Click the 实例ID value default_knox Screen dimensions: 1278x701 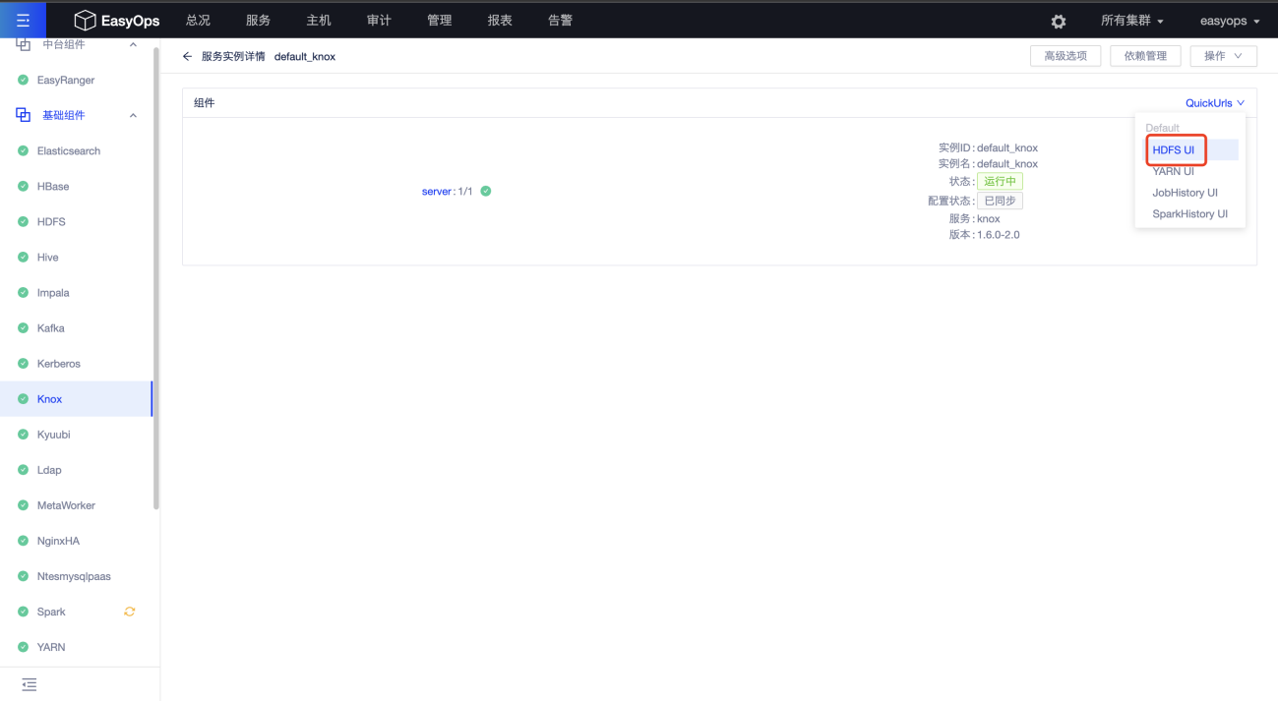(1007, 147)
